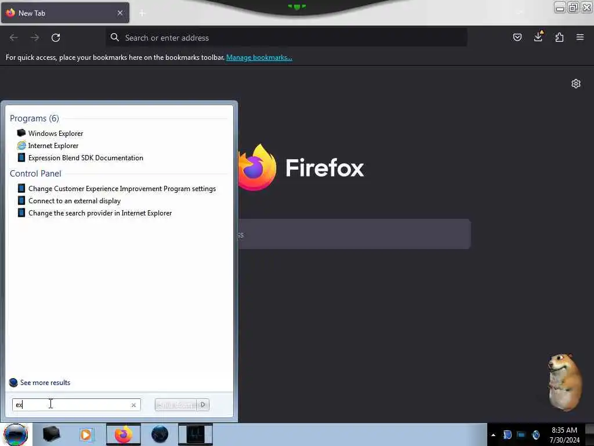The image size is (594, 446).
Task: Open the Firefox downloads panel
Action: [538, 37]
